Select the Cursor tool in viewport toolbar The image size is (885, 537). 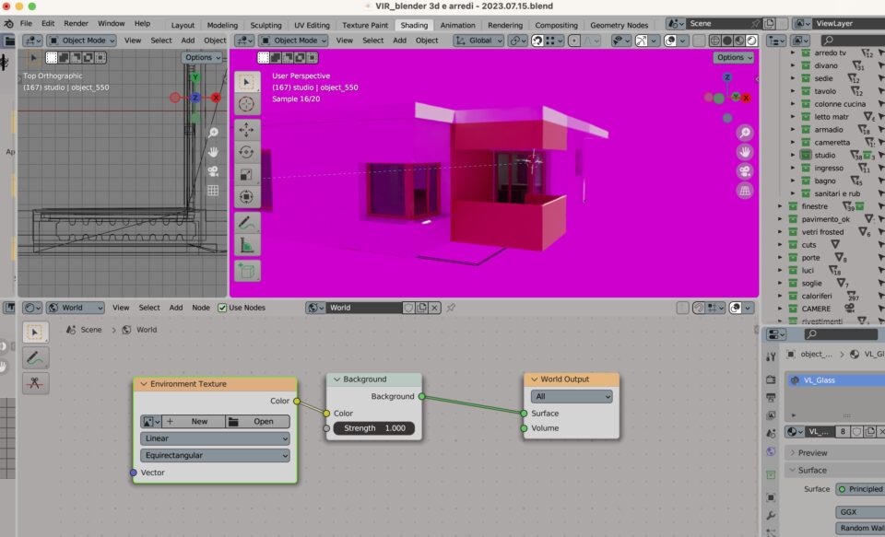246,104
